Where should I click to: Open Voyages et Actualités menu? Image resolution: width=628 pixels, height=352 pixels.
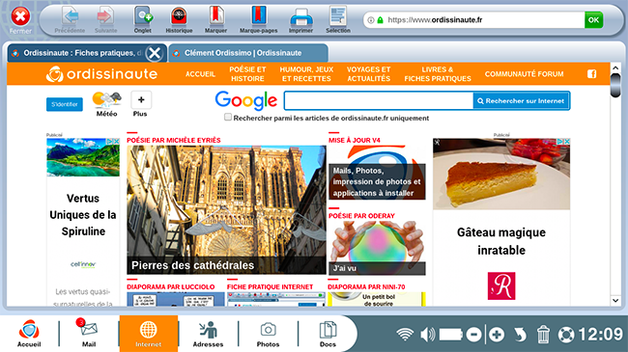tap(368, 74)
